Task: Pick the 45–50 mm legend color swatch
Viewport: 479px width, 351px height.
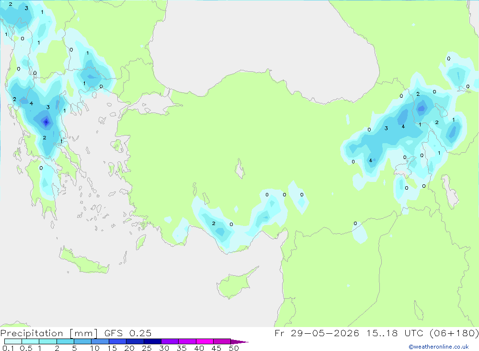Action: [x=222, y=341]
